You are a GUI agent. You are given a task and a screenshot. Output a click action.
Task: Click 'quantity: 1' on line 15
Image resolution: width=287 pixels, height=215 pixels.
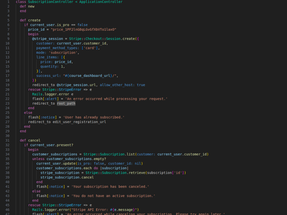click(52, 67)
